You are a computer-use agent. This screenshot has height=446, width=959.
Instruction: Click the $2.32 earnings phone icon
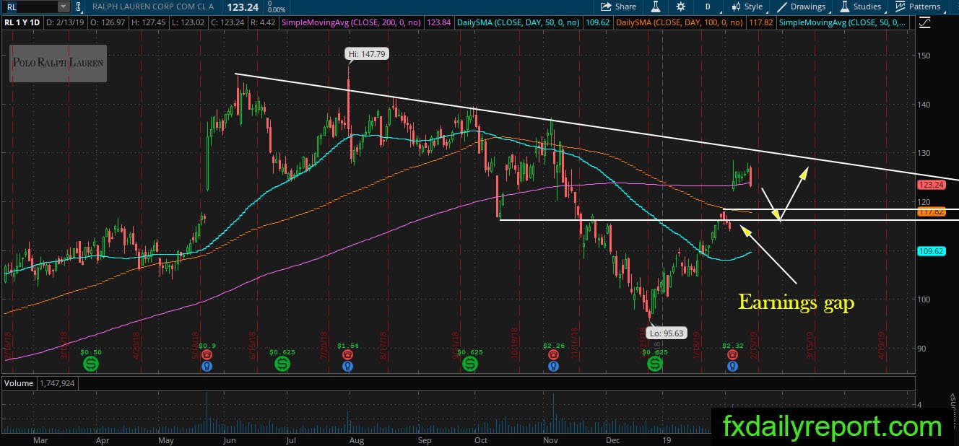pyautogui.click(x=733, y=355)
